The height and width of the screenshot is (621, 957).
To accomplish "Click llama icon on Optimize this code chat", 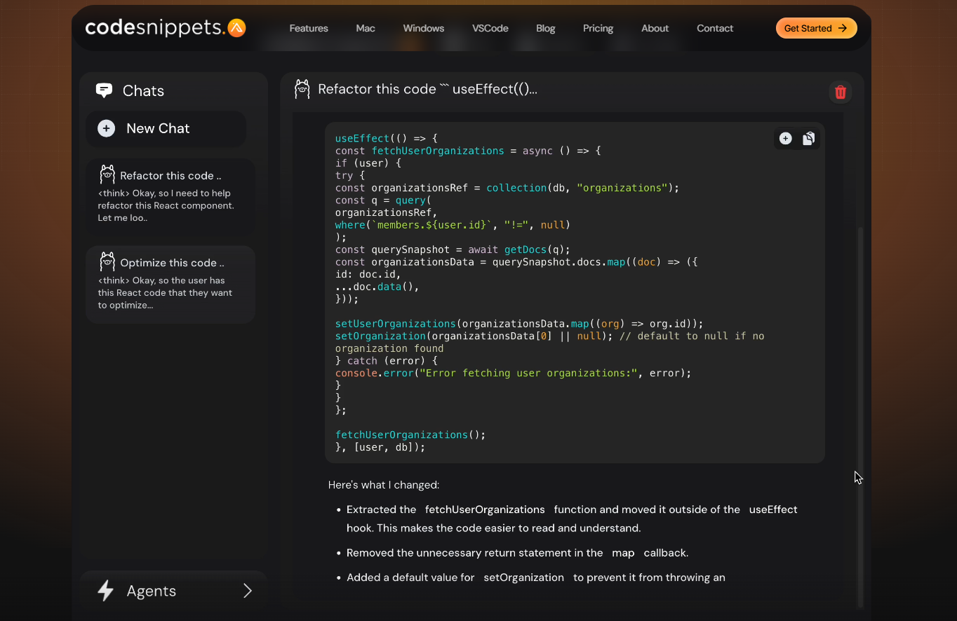I will (107, 262).
